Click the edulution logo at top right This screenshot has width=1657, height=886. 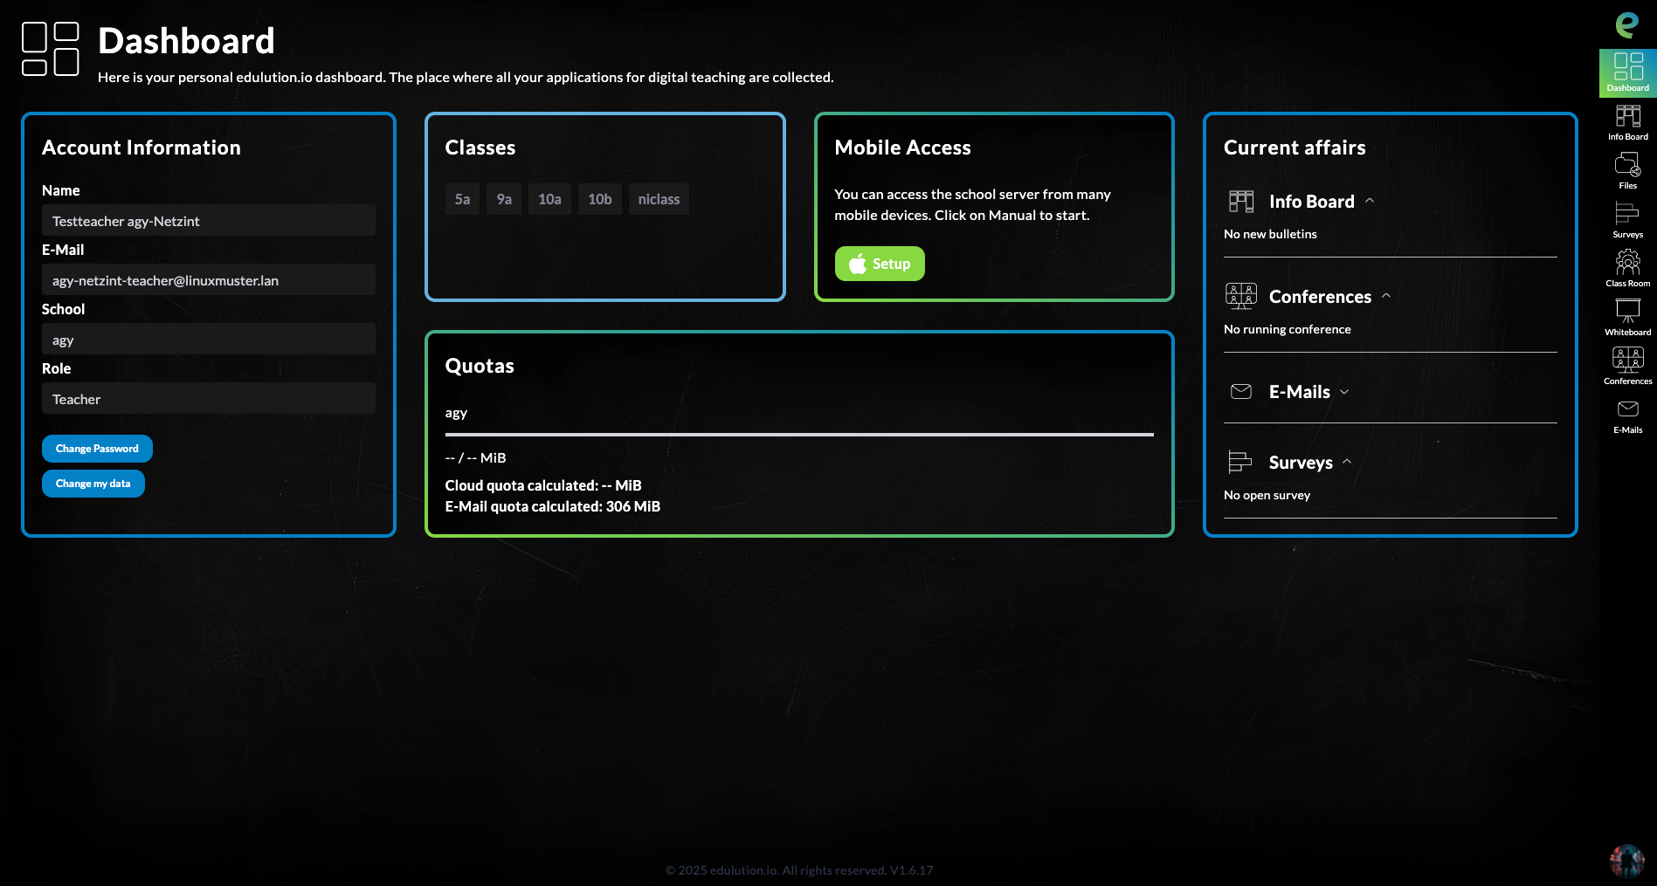click(x=1626, y=26)
